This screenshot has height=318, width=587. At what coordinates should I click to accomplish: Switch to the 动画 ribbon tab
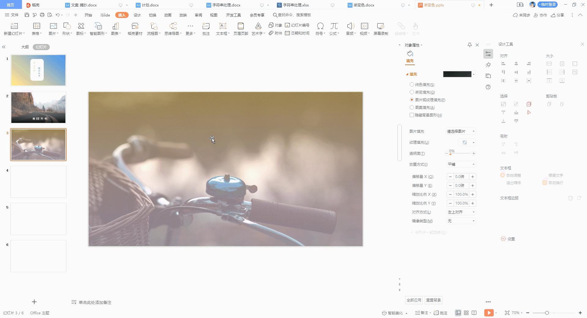(x=168, y=15)
